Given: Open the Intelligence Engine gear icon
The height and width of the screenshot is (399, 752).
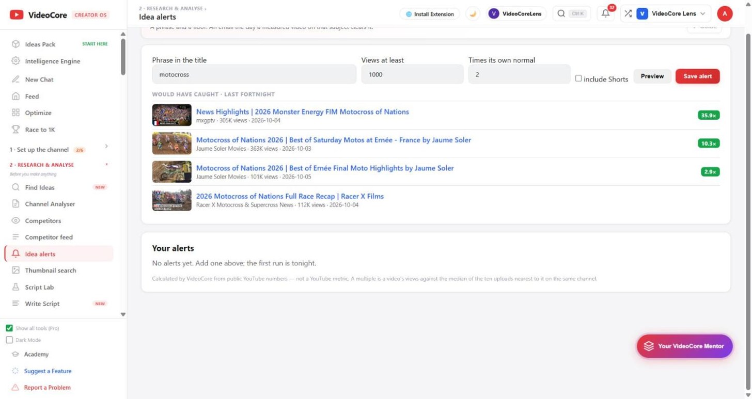Looking at the screenshot, I should click(x=15, y=61).
